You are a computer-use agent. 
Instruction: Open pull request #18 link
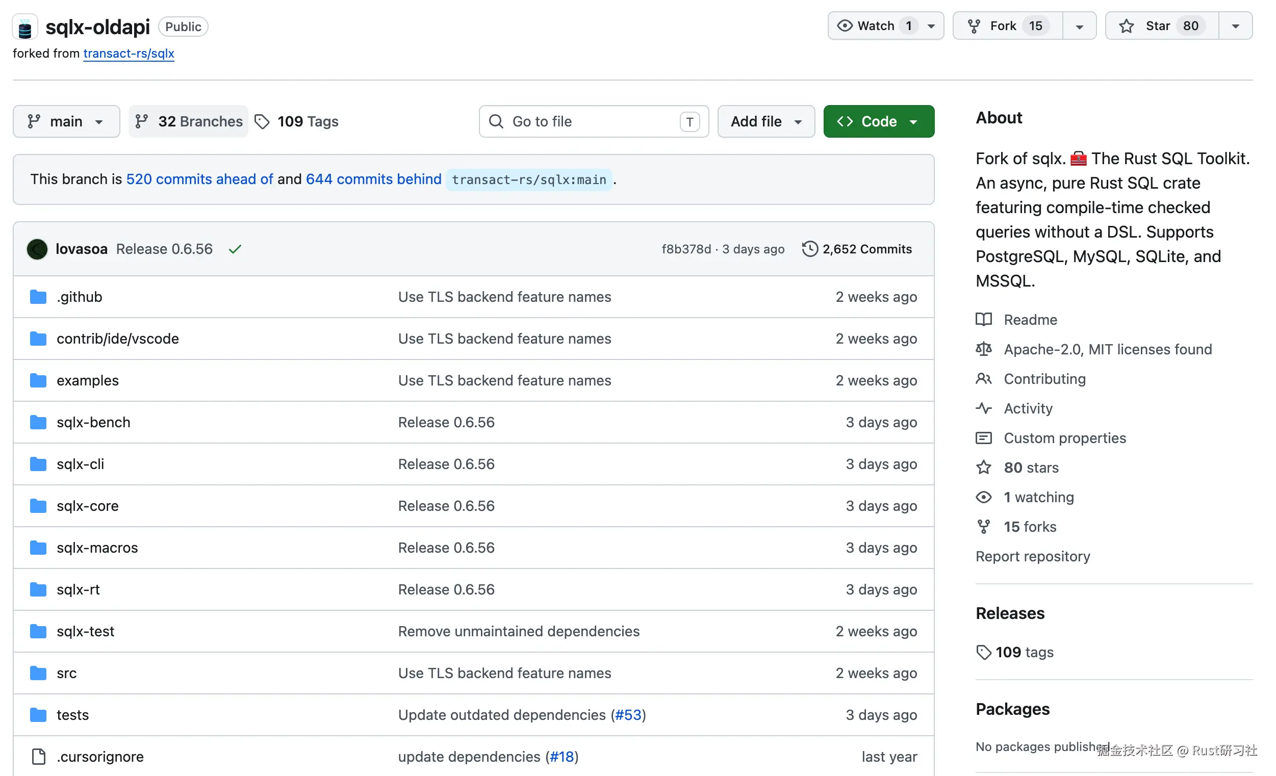[562, 757]
